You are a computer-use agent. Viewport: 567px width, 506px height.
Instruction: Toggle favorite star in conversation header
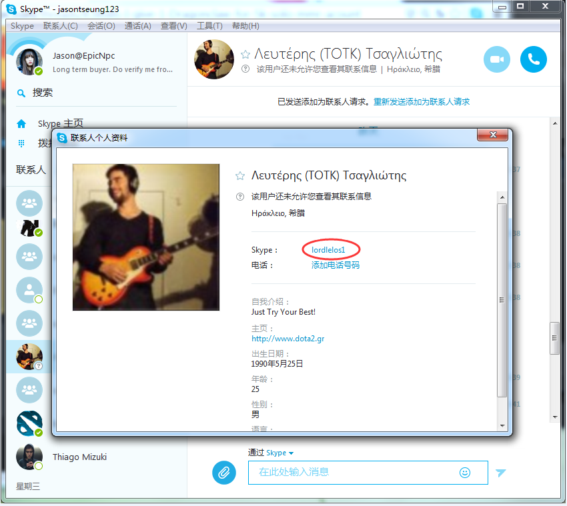(245, 55)
